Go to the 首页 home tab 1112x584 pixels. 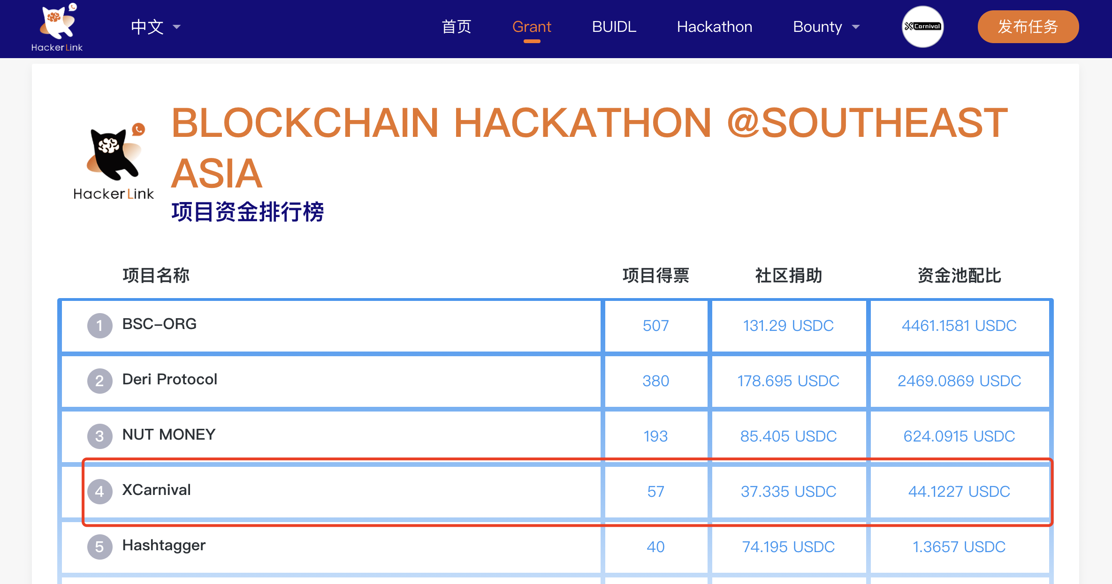tap(456, 27)
